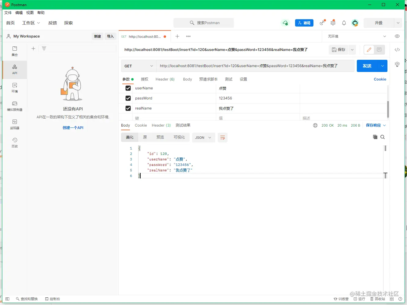Viewport: 407px width, 305px height.
Task: Toggle the wrap lines icon in response
Action: [223, 138]
